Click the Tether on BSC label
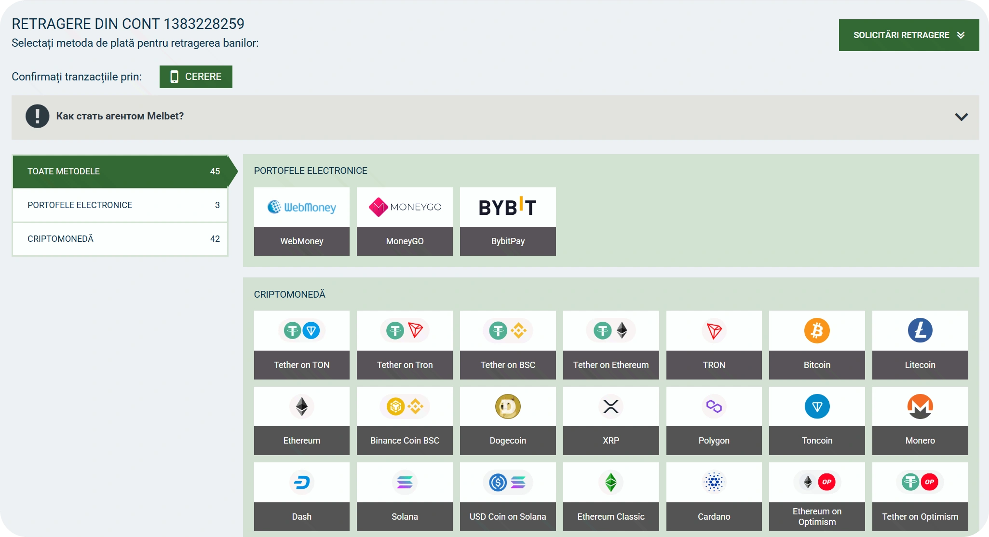This screenshot has width=989, height=537. click(508, 365)
